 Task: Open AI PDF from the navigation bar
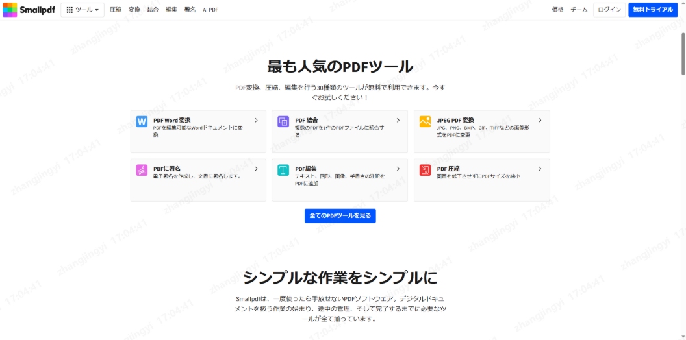coord(210,10)
